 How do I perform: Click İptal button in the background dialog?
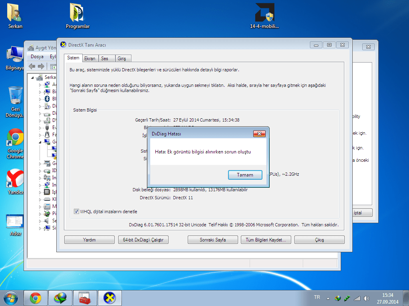point(363,213)
